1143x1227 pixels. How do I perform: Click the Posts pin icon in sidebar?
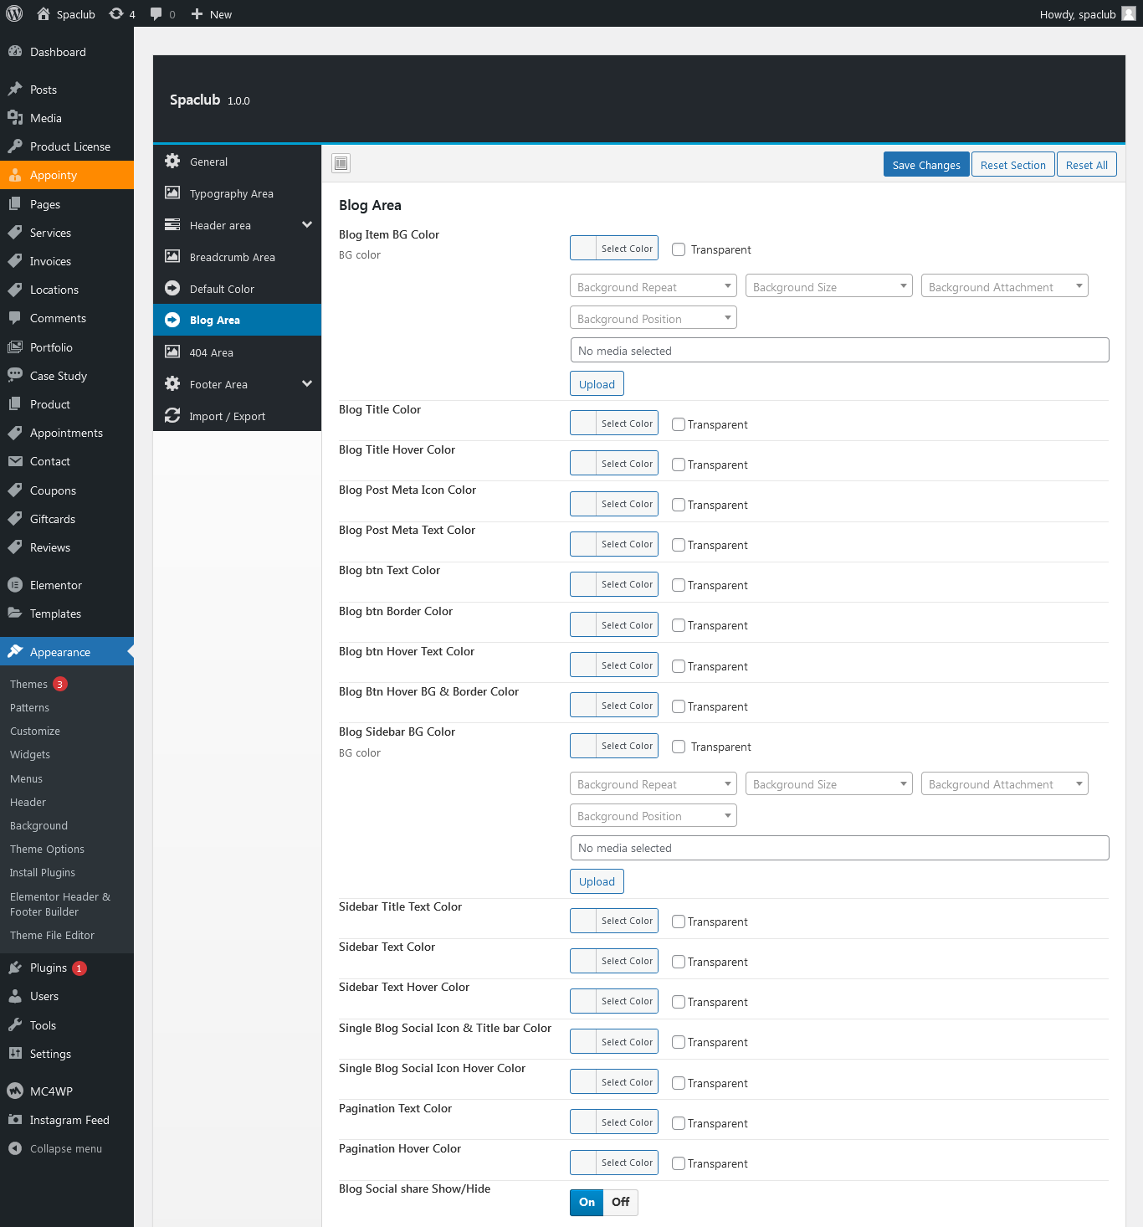(x=15, y=89)
